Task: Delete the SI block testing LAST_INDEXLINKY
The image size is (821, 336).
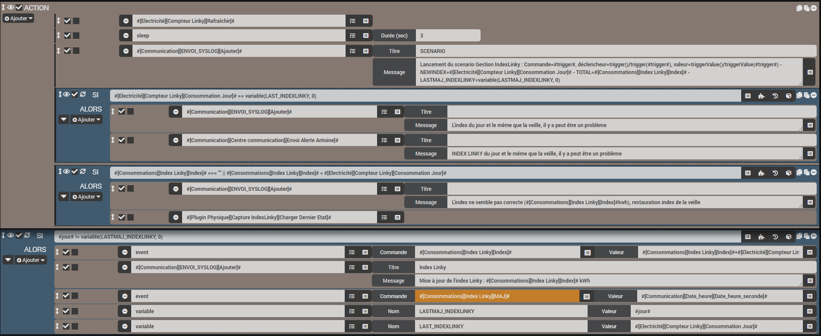Action: pos(813,95)
